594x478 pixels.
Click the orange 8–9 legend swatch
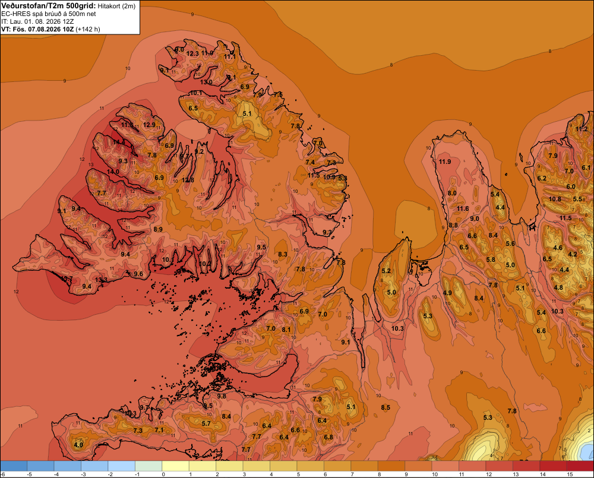(x=391, y=466)
